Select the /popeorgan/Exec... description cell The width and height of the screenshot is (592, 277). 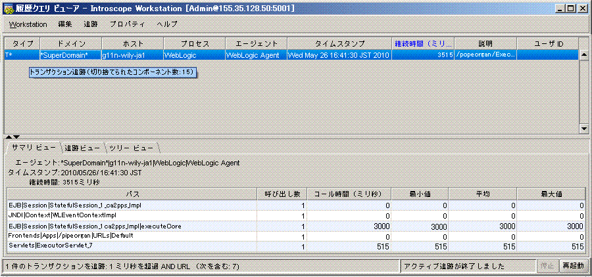point(485,55)
